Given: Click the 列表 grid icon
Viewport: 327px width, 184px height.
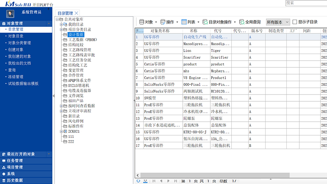Looking at the screenshot, I should 184,22.
